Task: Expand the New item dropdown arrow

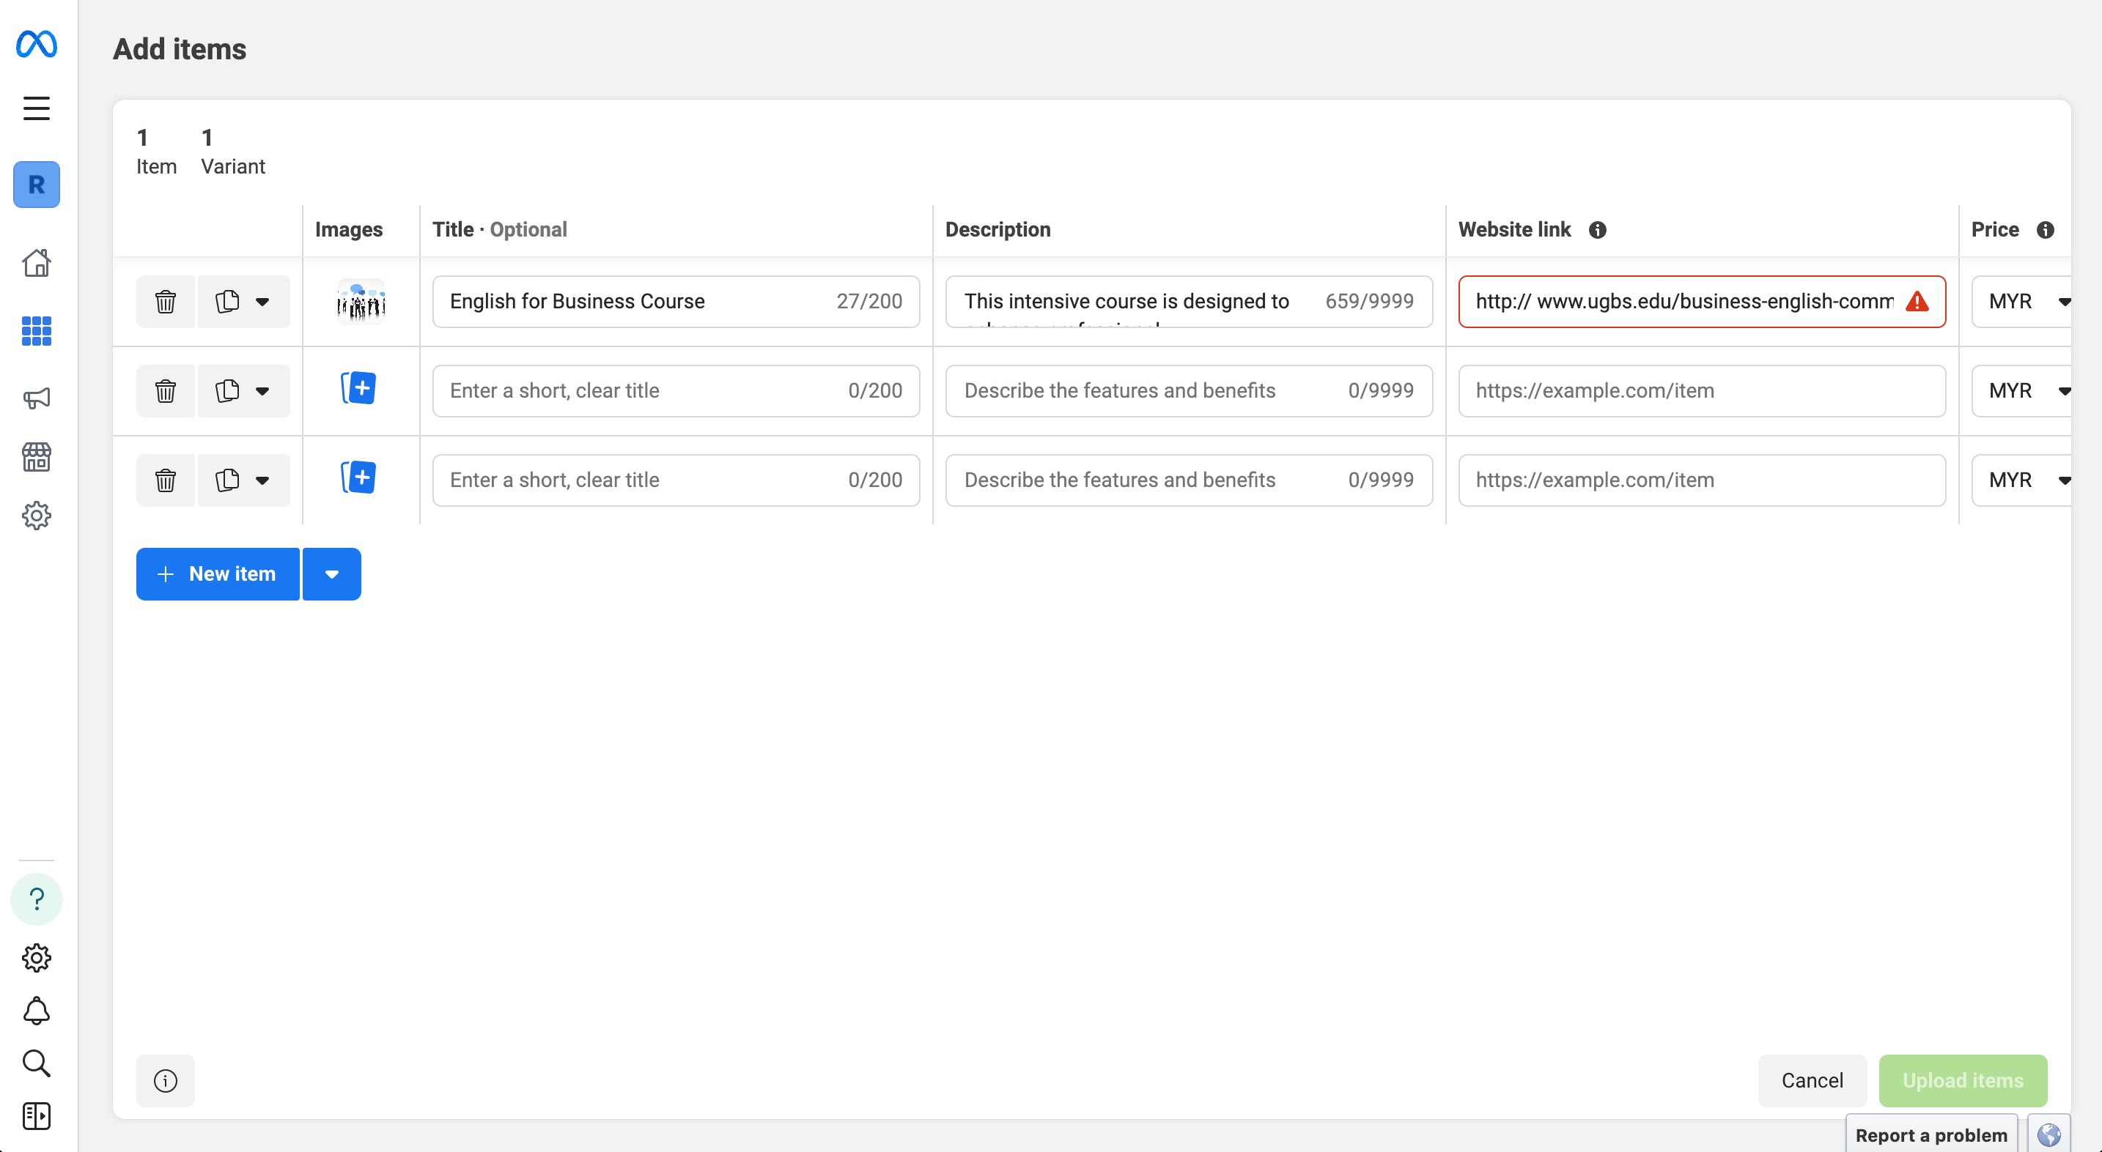Action: (331, 573)
